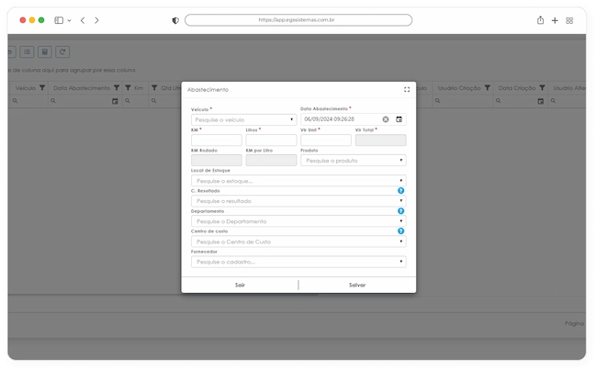Open calendar in Data Abastecimento column search
The width and height of the screenshot is (597, 371).
pos(115,101)
